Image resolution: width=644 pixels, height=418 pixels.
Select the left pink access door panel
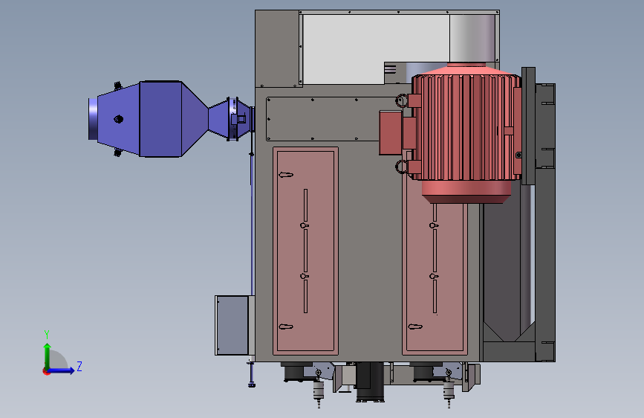click(x=305, y=251)
